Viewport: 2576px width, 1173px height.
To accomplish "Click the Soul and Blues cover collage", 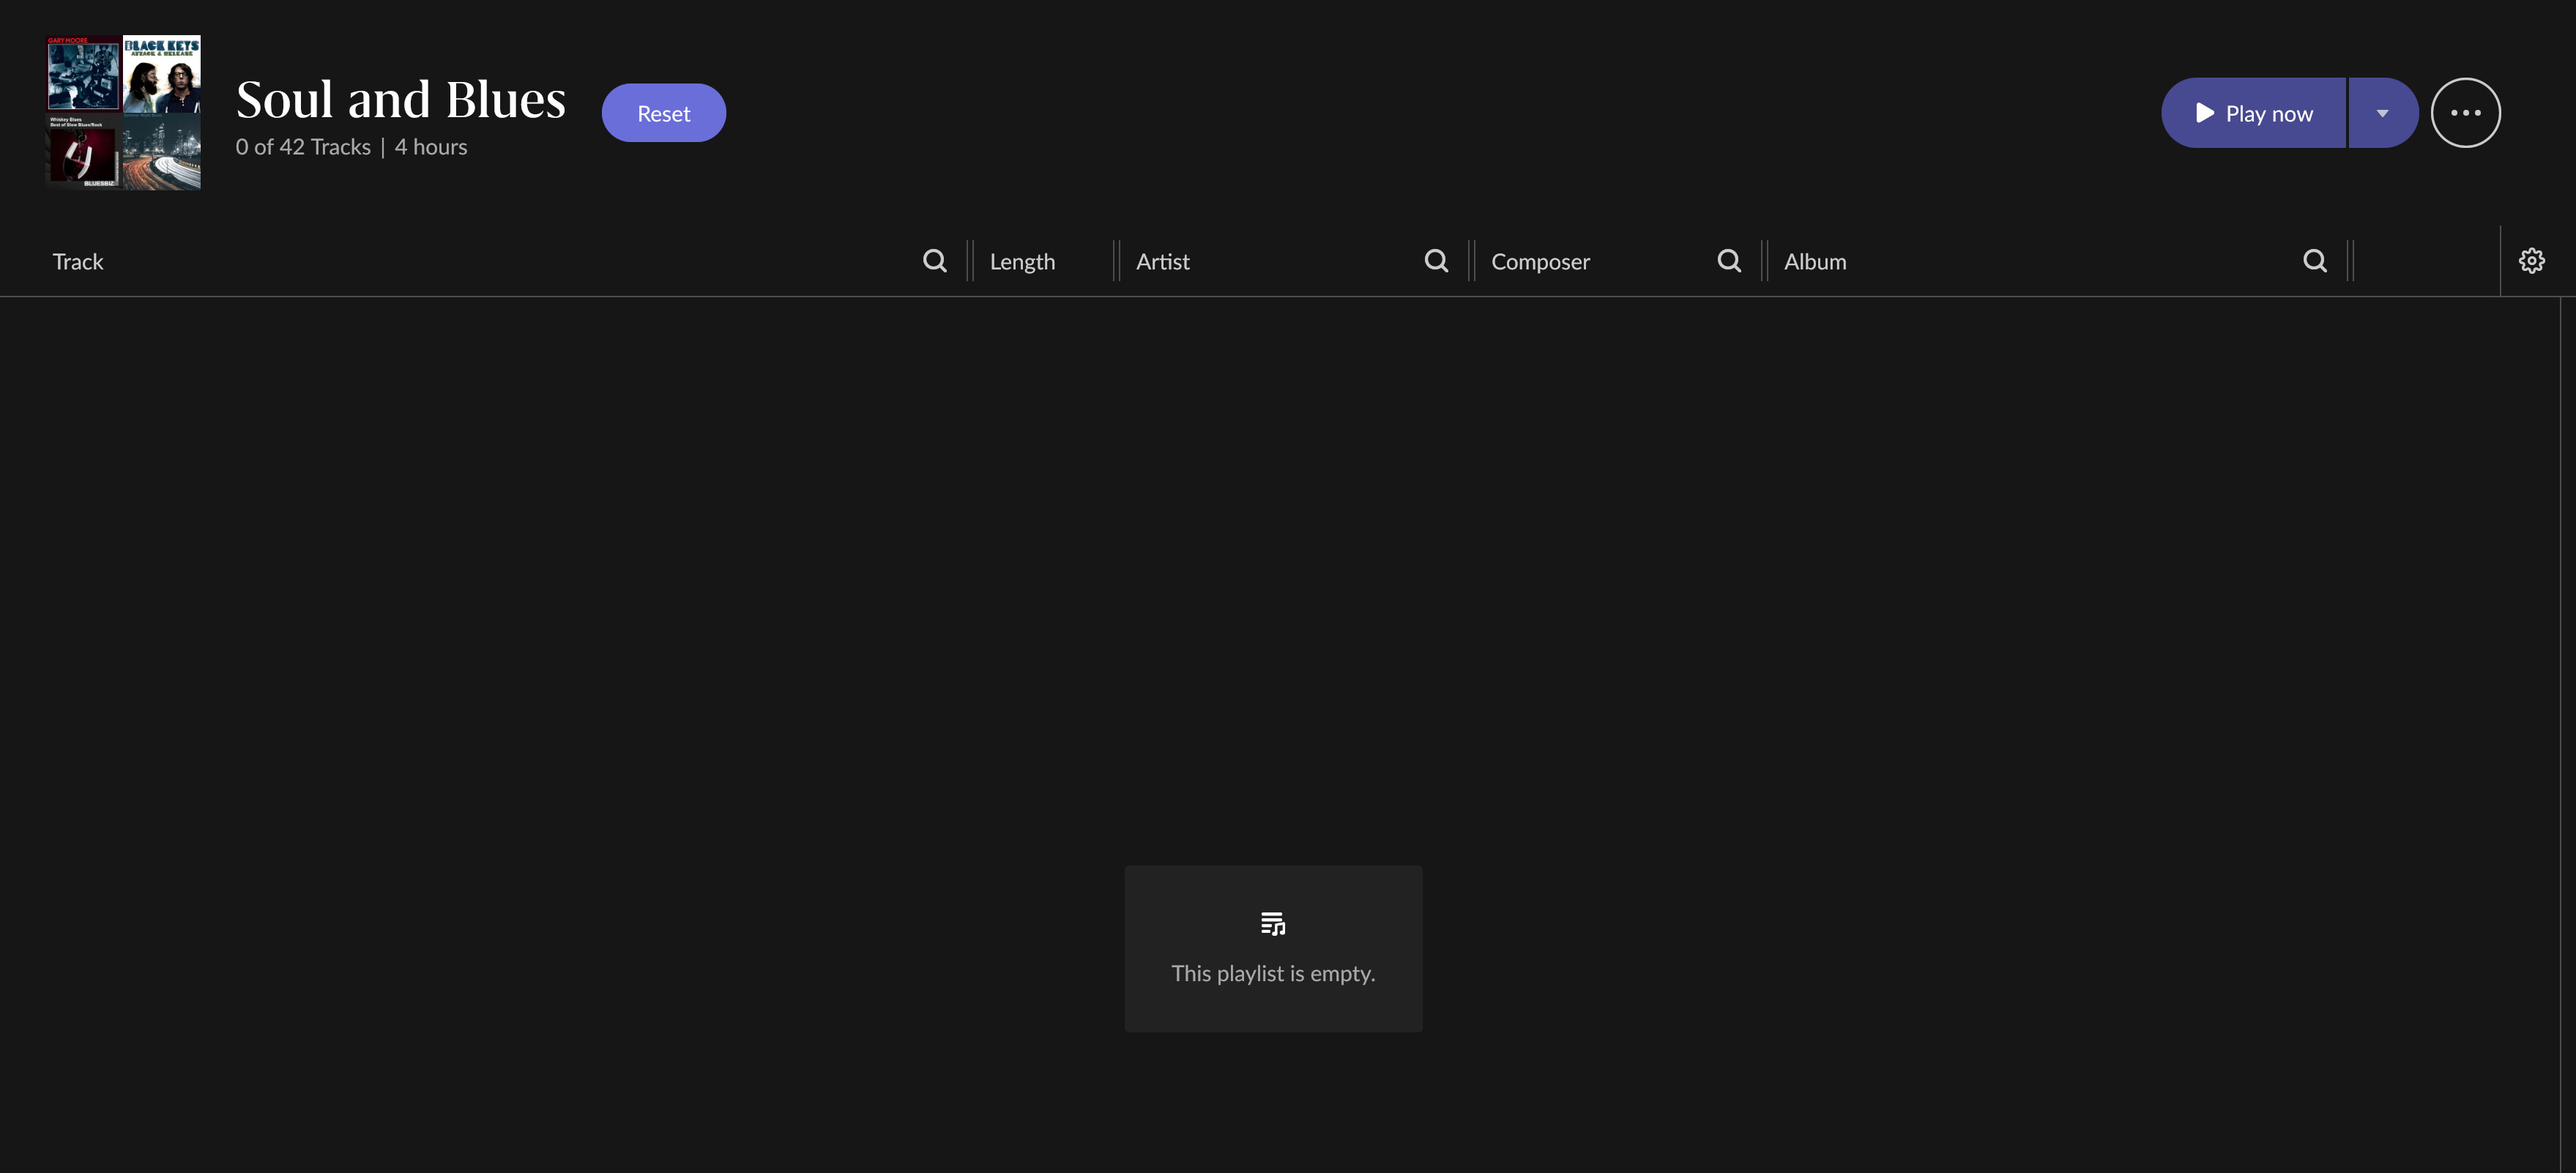I will click(x=124, y=113).
